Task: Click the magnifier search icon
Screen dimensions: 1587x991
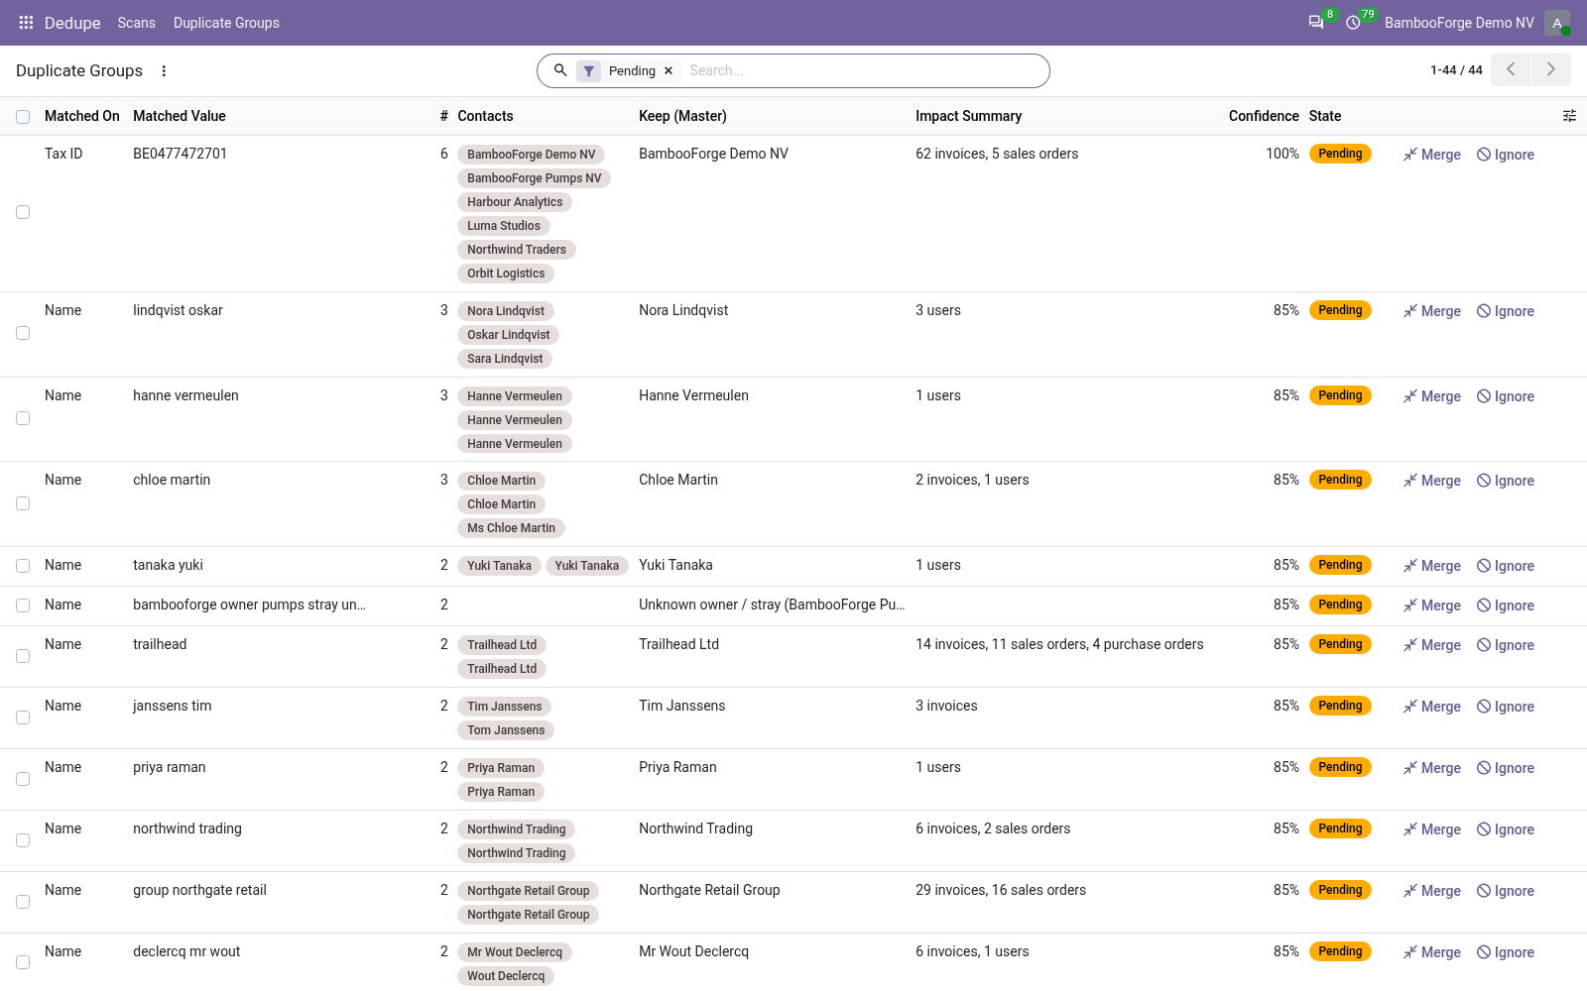Action: (560, 70)
